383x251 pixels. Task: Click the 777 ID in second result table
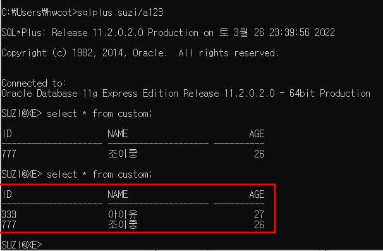click(9, 224)
